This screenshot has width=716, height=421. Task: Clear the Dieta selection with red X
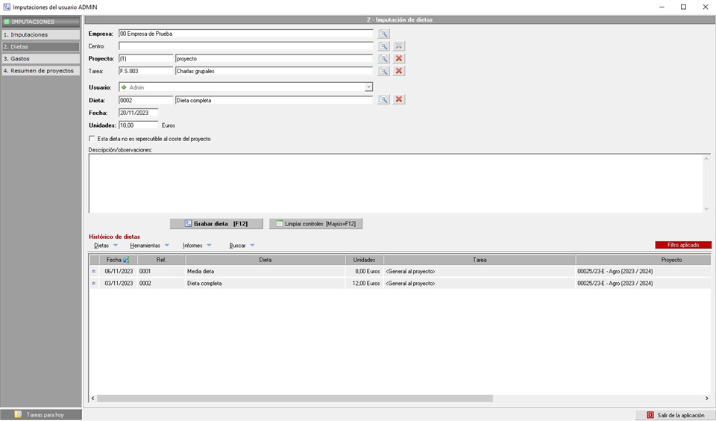399,99
